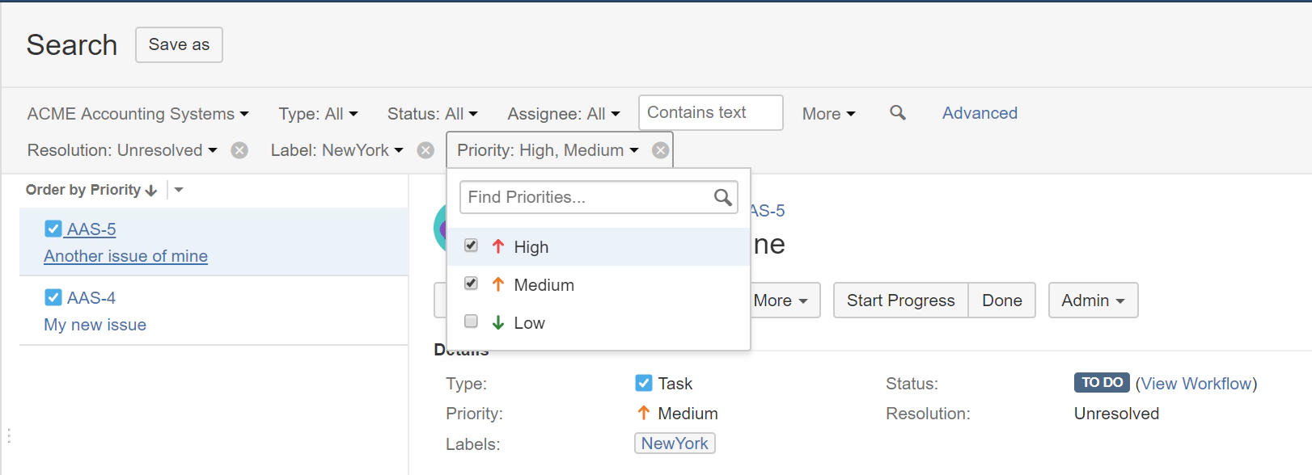Open the Assignee: All filter
The height and width of the screenshot is (475, 1312).
[563, 114]
